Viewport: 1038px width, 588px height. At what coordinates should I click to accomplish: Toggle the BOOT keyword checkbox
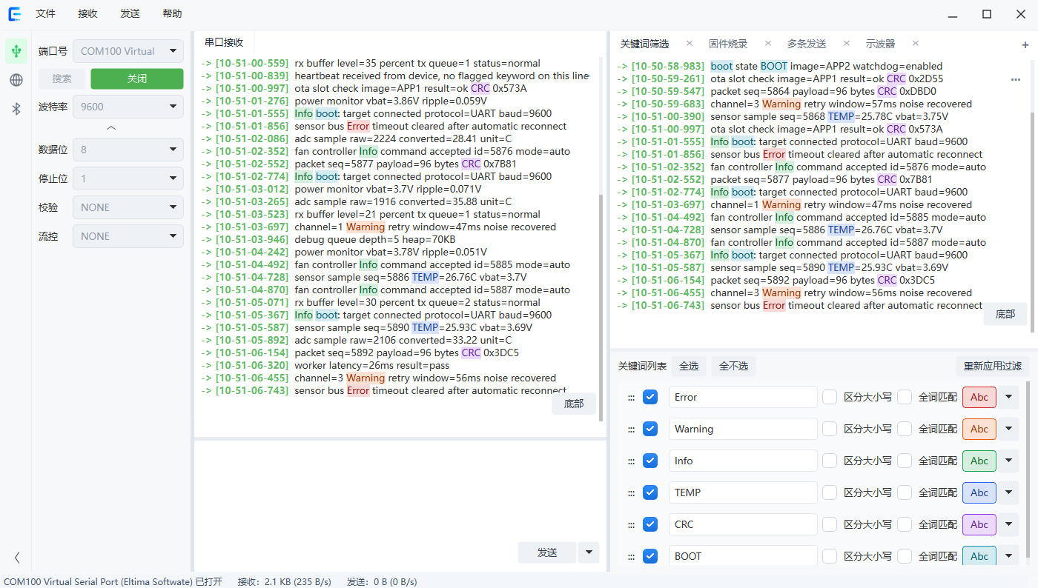(x=650, y=556)
